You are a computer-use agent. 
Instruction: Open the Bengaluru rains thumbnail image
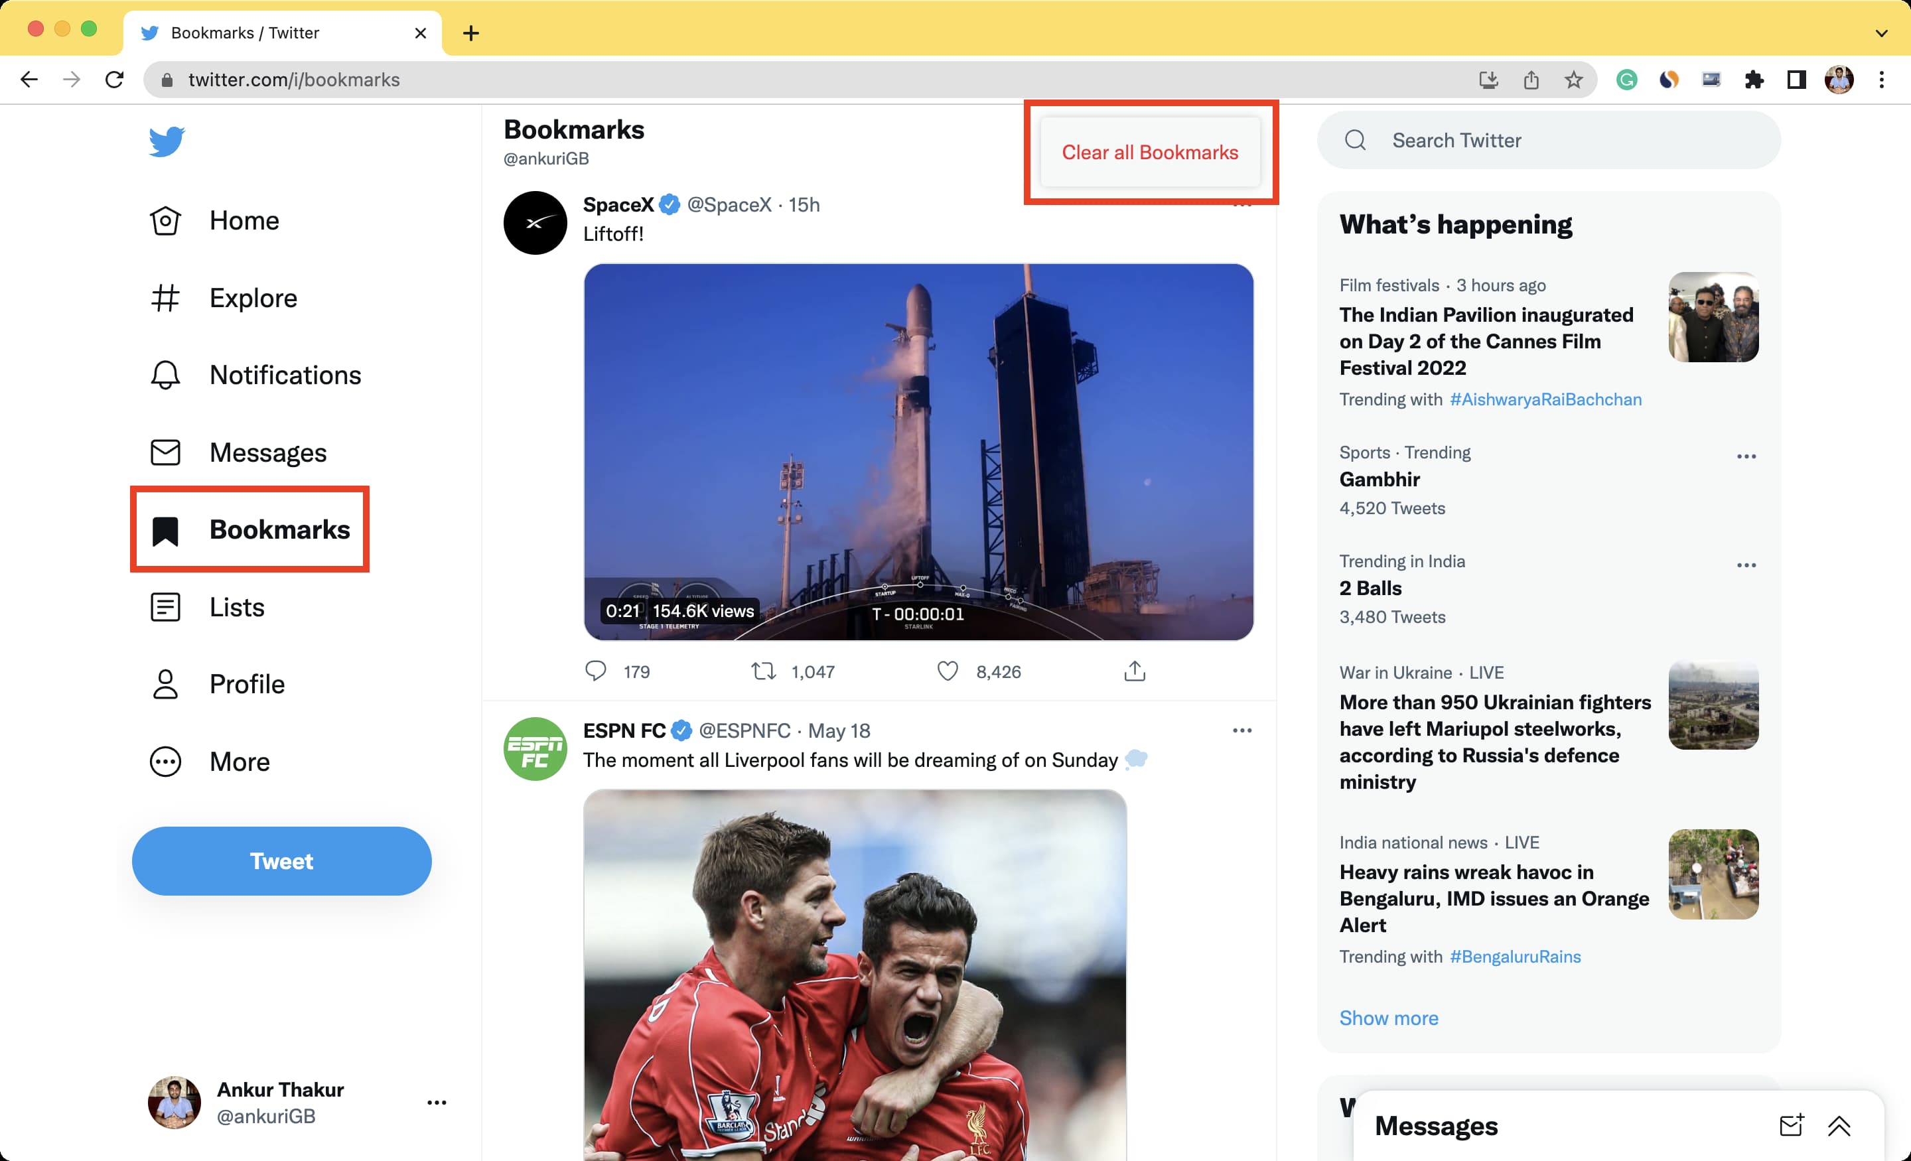1713,874
